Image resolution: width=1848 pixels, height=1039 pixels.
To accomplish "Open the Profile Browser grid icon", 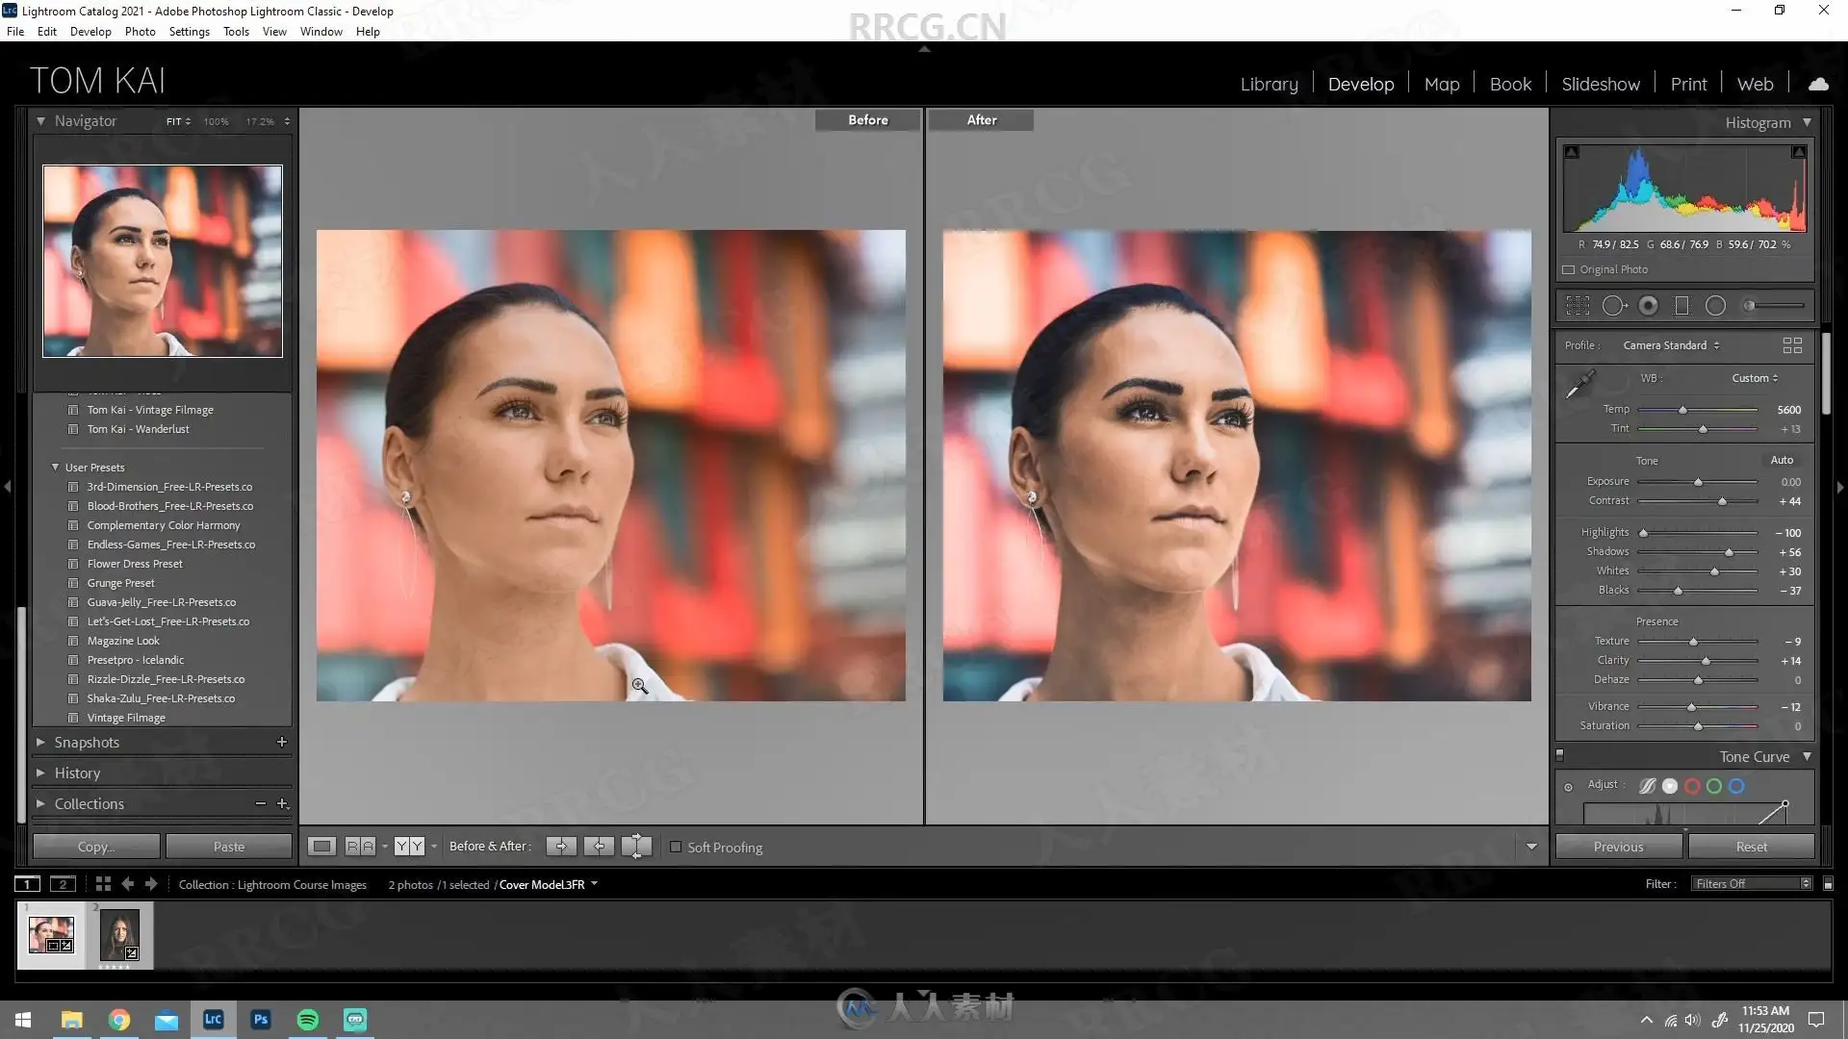I will pos(1792,345).
